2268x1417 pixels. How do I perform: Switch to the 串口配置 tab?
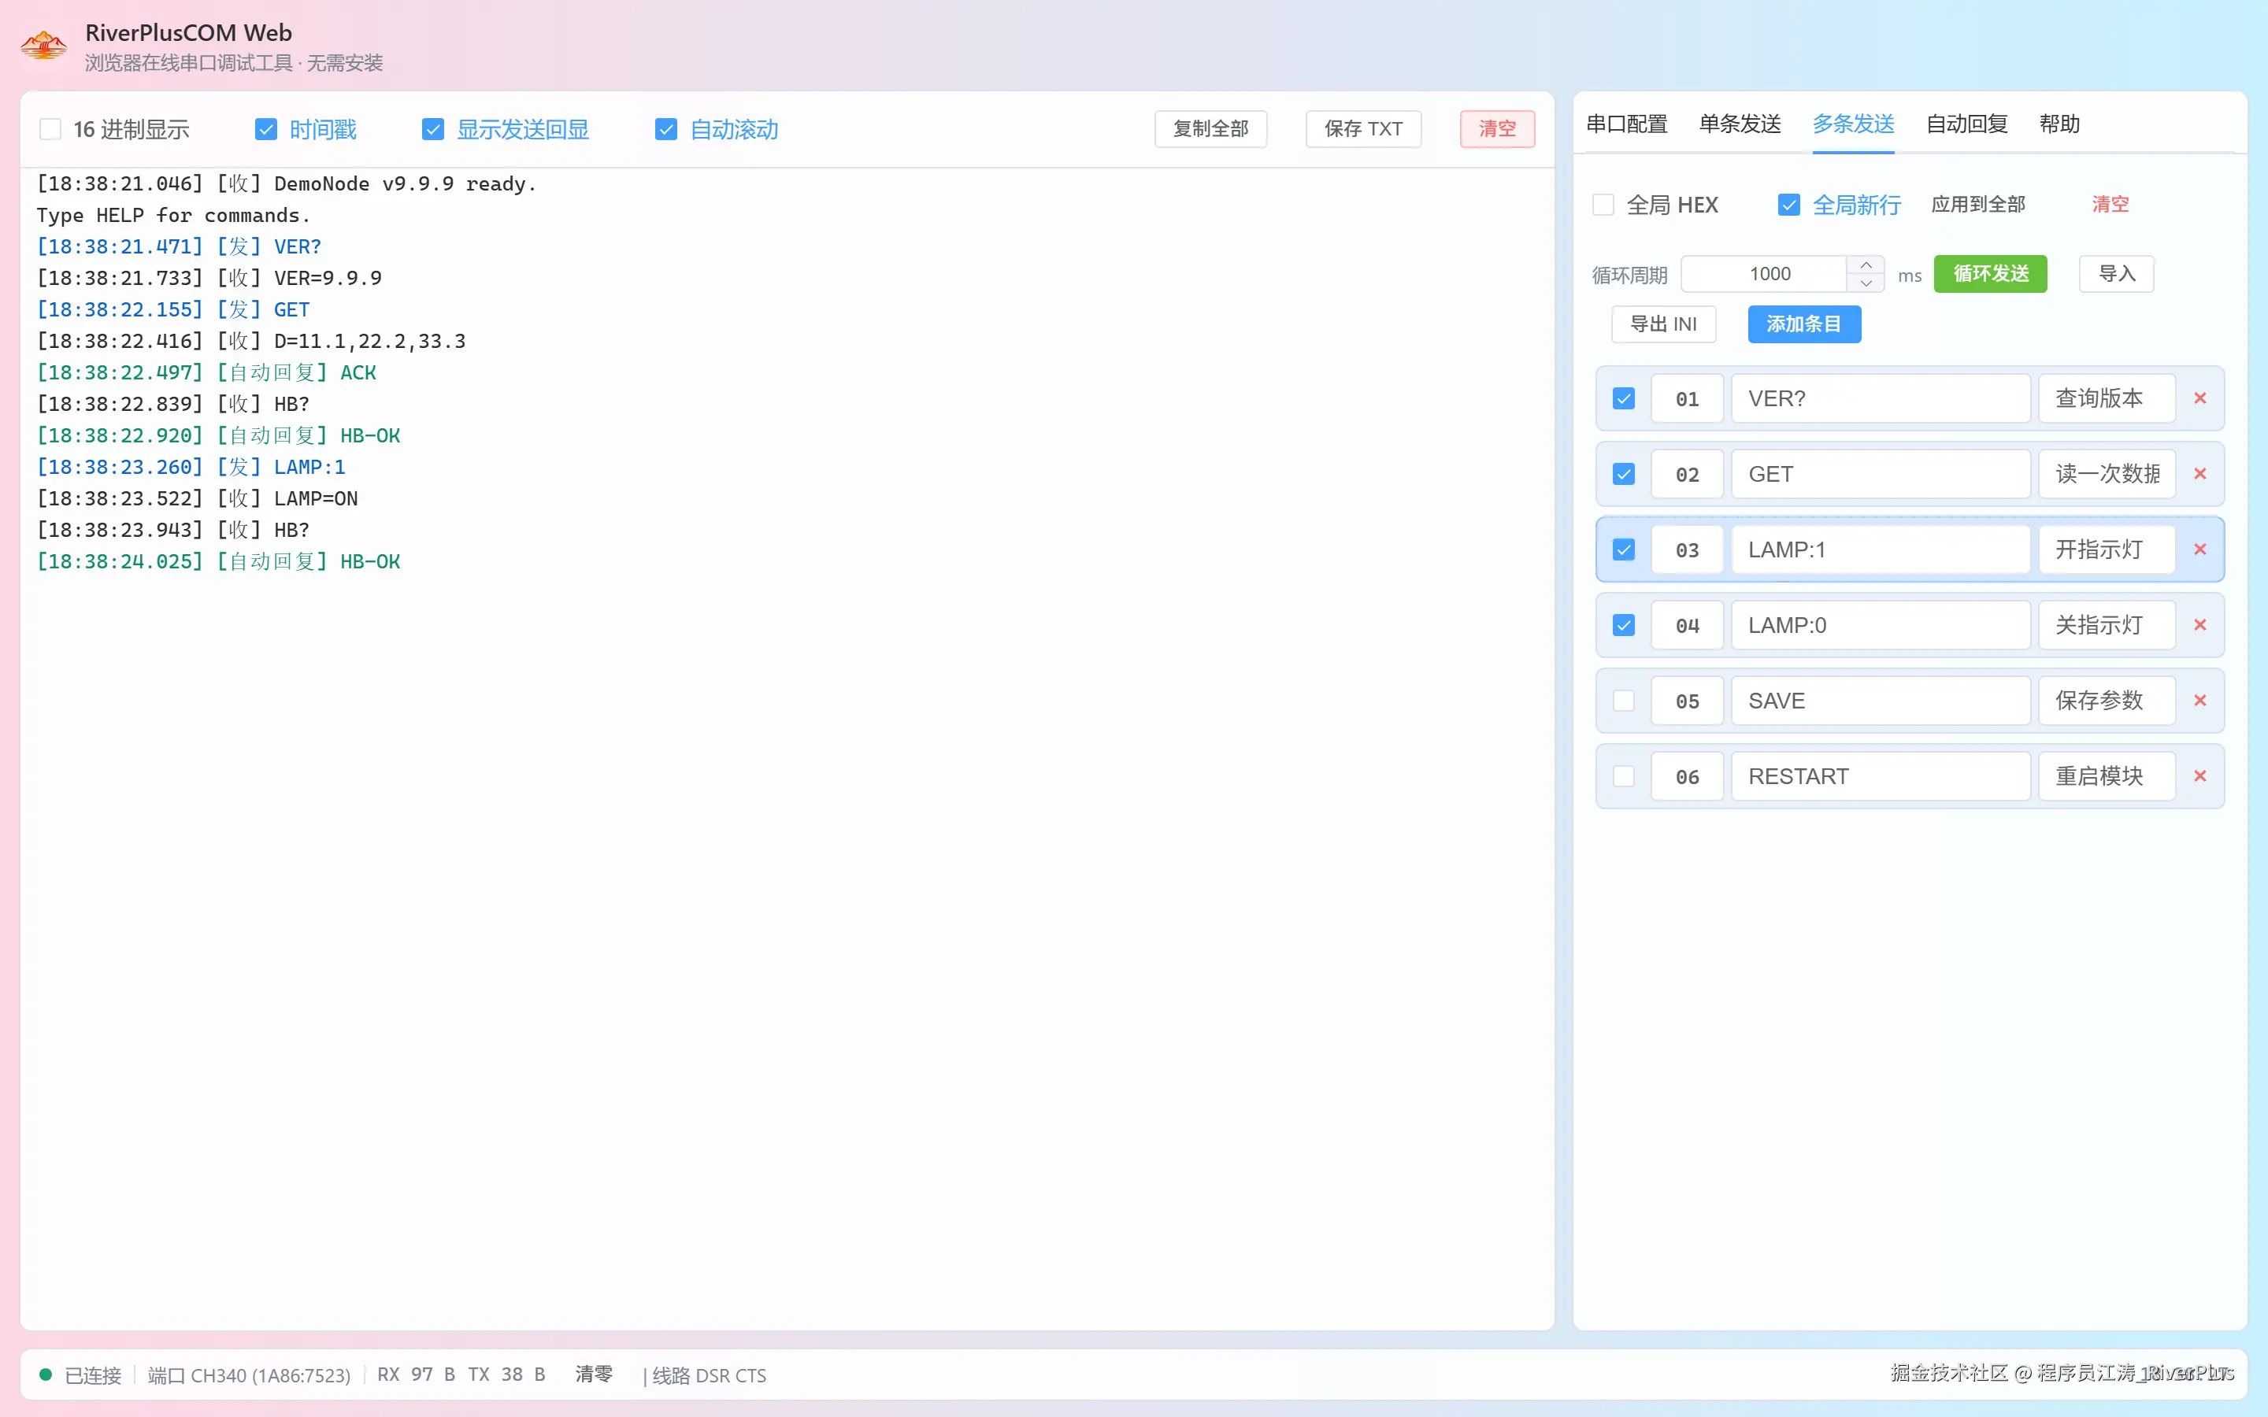pyautogui.click(x=1627, y=124)
